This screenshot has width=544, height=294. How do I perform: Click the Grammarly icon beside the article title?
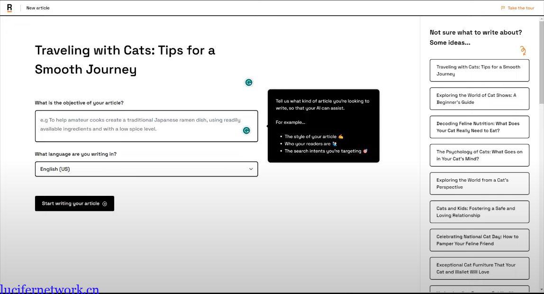click(x=249, y=83)
